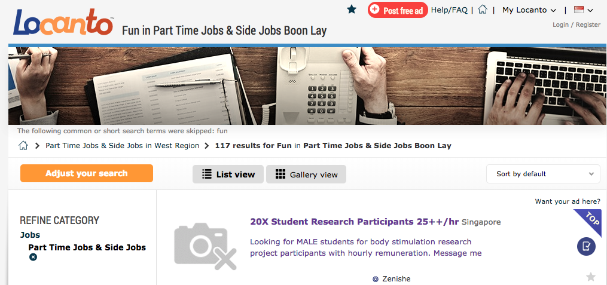Click the reply icon on the TOP ad

coord(586,246)
